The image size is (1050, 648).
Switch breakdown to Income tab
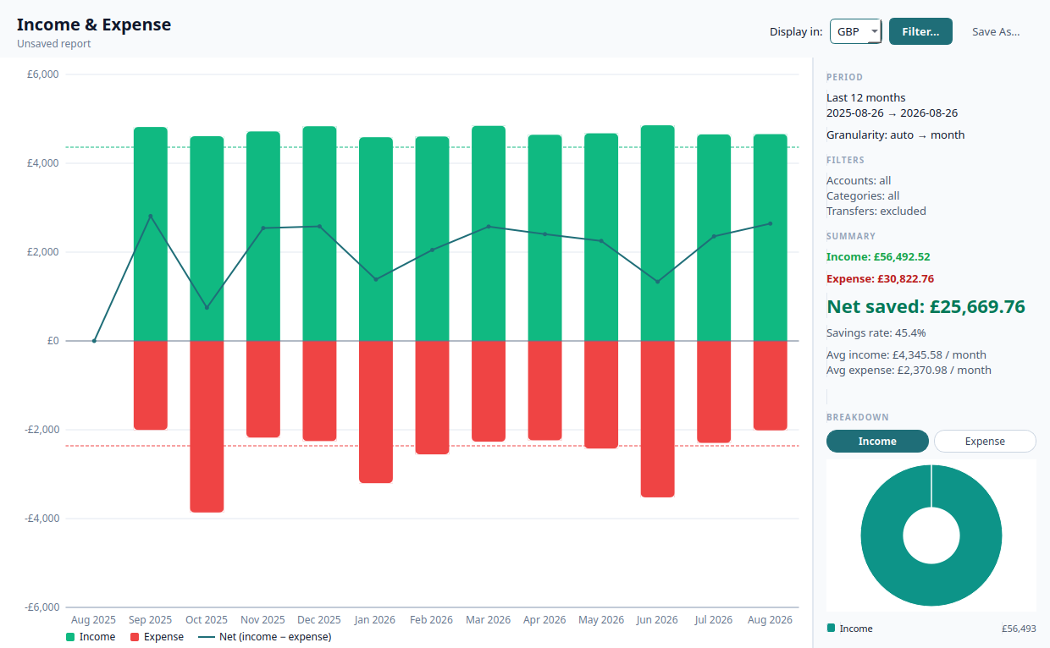(877, 441)
